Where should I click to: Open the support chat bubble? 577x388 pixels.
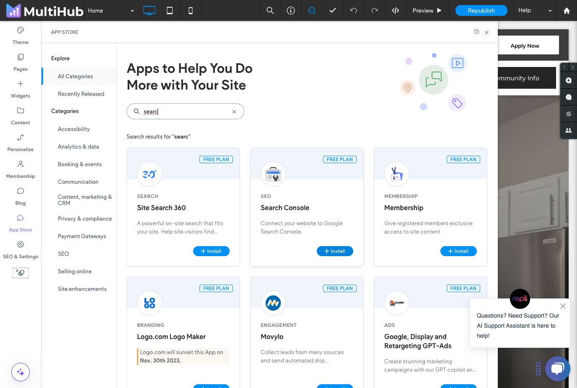[x=557, y=368]
